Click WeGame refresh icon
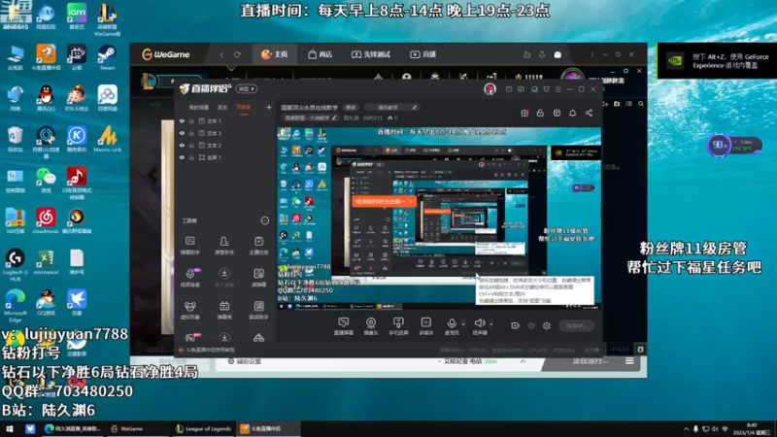 coord(237,54)
